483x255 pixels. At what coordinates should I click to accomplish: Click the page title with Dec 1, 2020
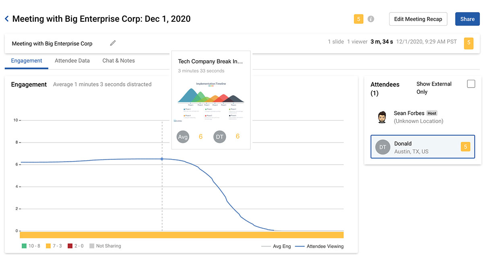point(101,19)
